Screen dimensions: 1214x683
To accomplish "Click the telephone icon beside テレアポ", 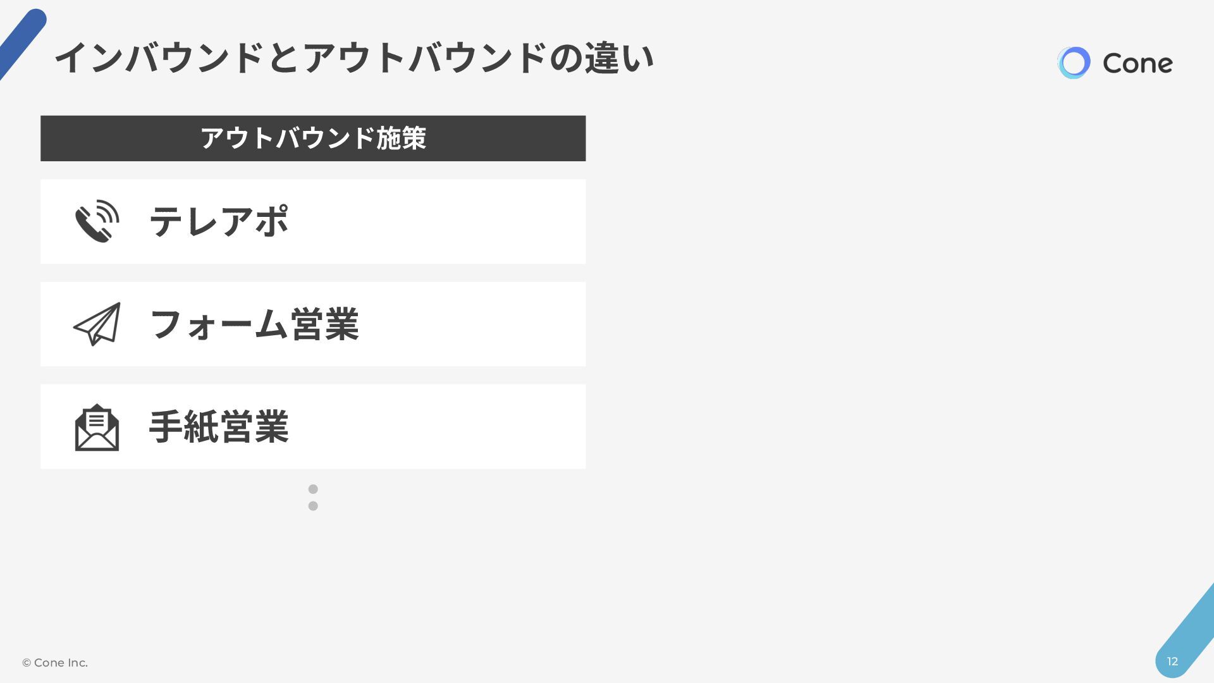I will click(97, 221).
